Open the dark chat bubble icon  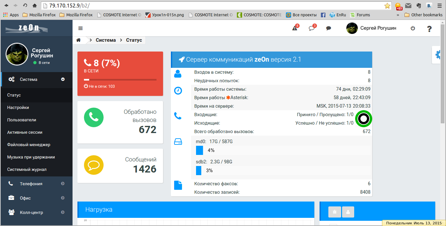329,28
